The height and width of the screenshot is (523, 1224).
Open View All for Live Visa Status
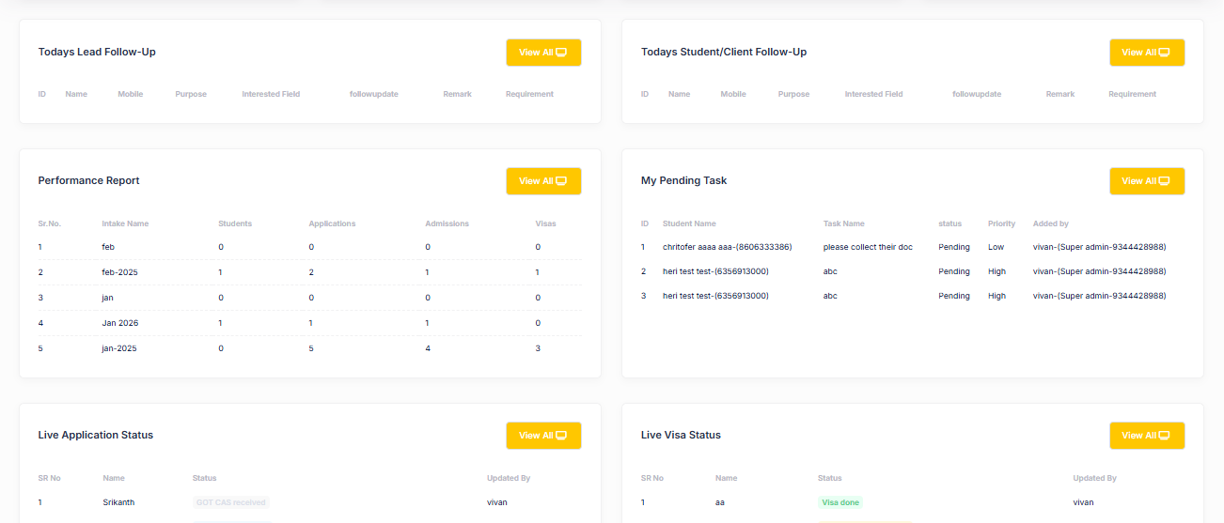1147,436
